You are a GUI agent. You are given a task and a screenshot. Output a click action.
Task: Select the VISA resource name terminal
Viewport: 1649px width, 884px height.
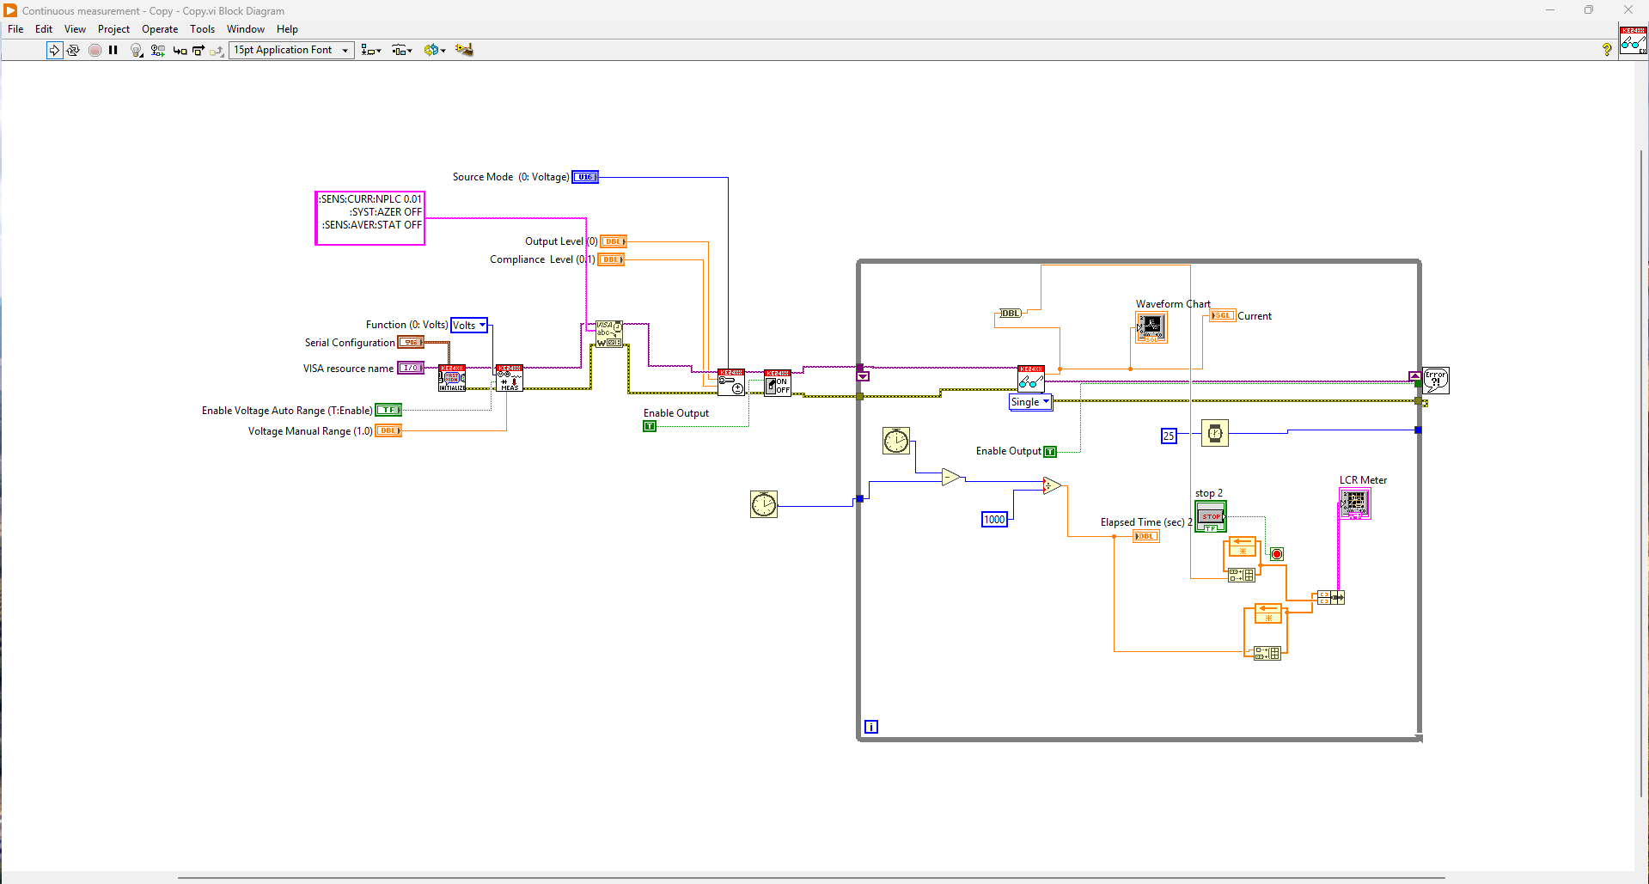coord(410,369)
